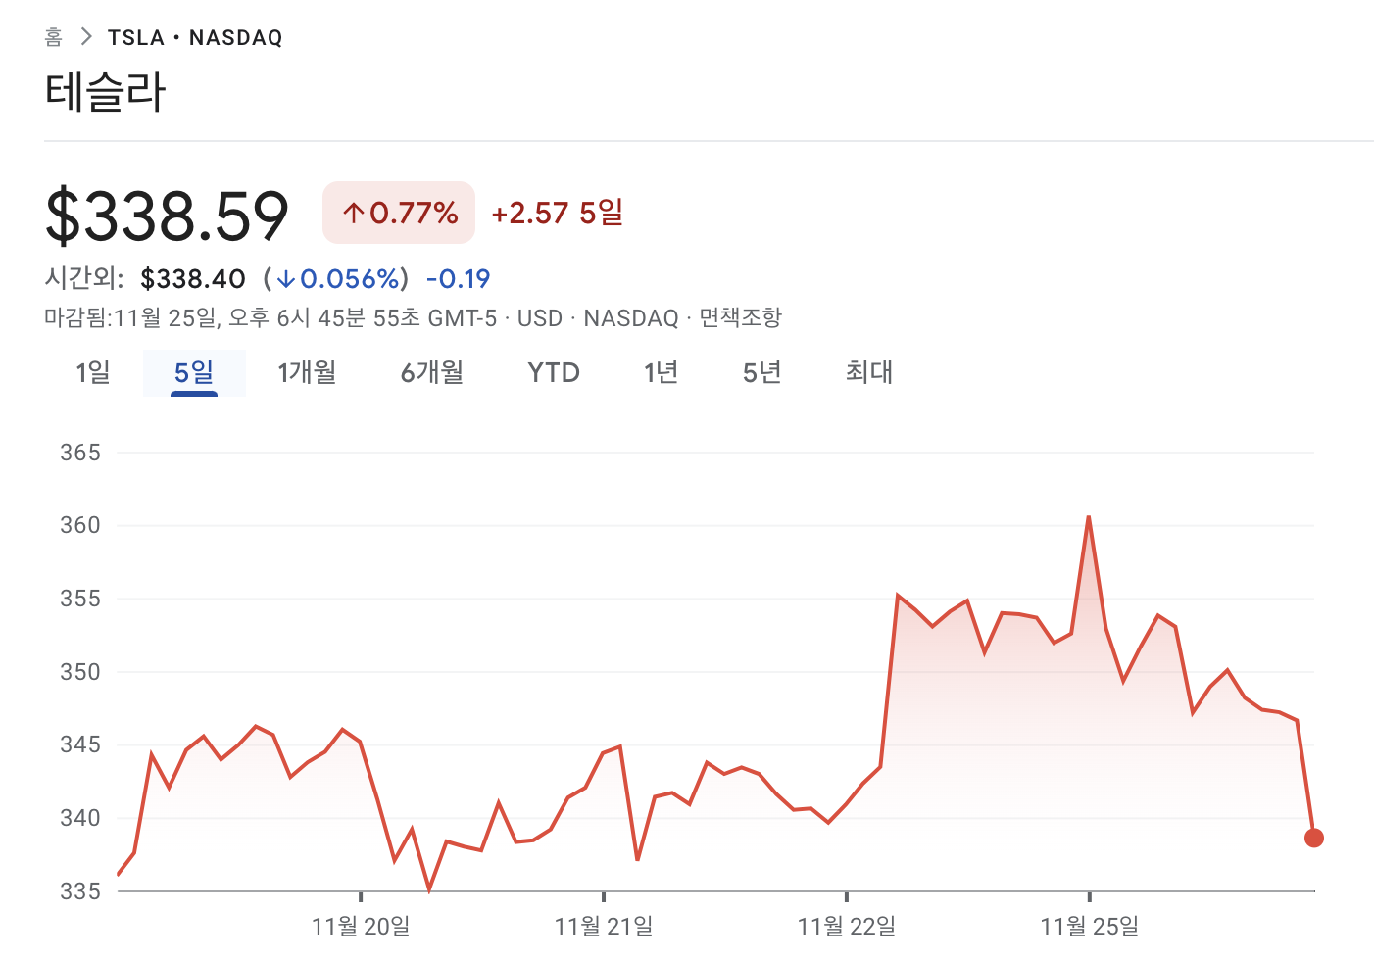Switch to the 1개월 tab
Screen dimensions: 1374x960
tap(307, 373)
